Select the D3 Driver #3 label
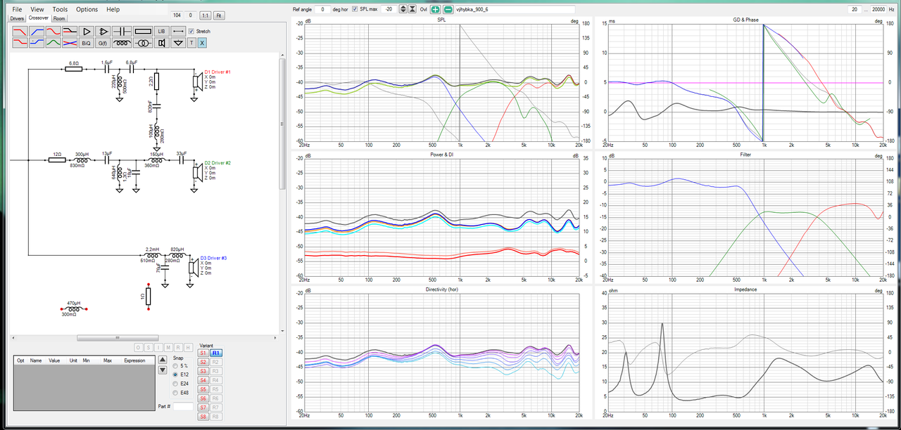 pos(214,258)
